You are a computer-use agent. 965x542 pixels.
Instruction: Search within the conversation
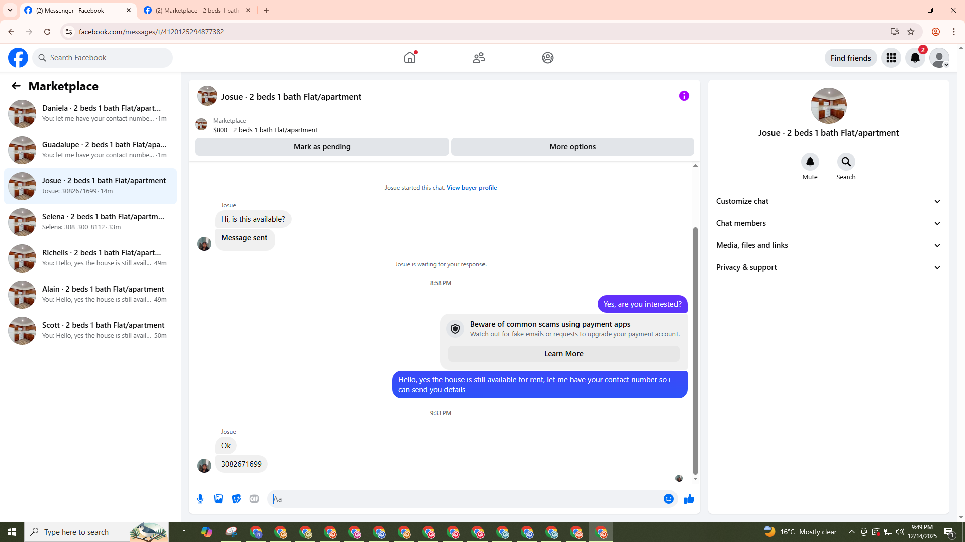tap(846, 162)
